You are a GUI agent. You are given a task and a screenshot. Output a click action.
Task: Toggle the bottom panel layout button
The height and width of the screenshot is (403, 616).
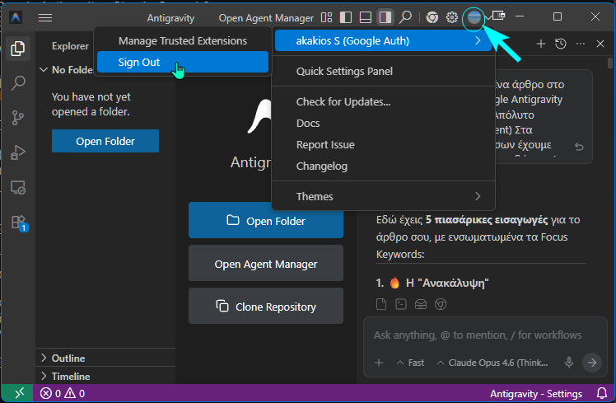365,17
